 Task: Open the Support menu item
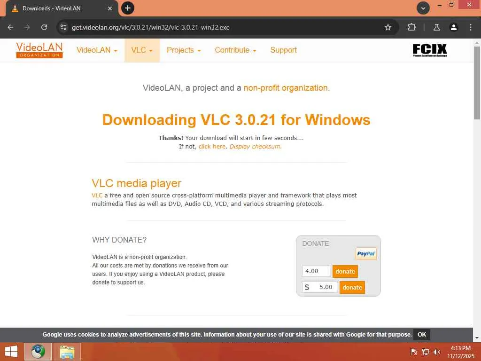pos(283,50)
